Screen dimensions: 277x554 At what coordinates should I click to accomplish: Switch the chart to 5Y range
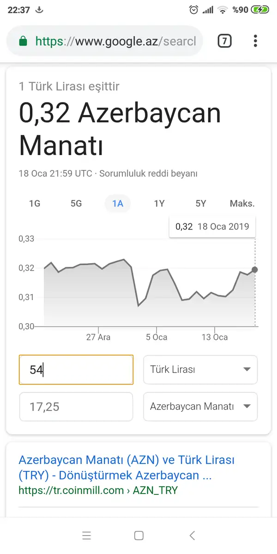coord(201,203)
